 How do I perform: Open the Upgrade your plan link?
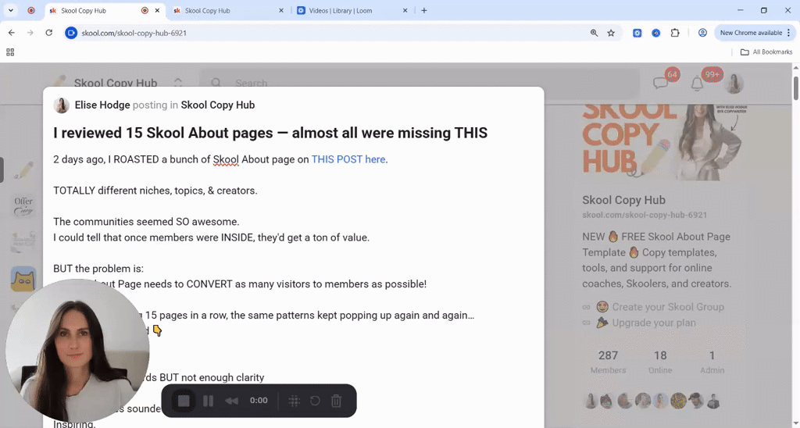654,323
